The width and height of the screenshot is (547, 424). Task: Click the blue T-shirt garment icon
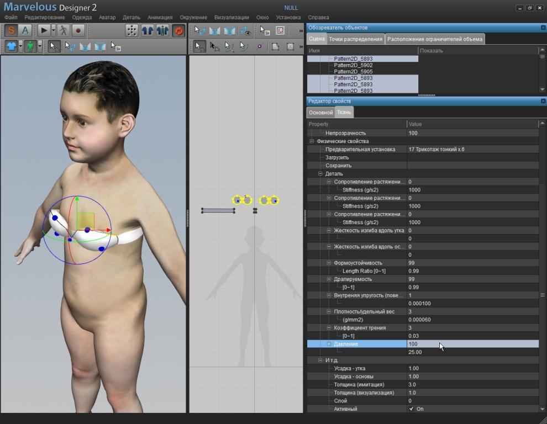(11, 46)
